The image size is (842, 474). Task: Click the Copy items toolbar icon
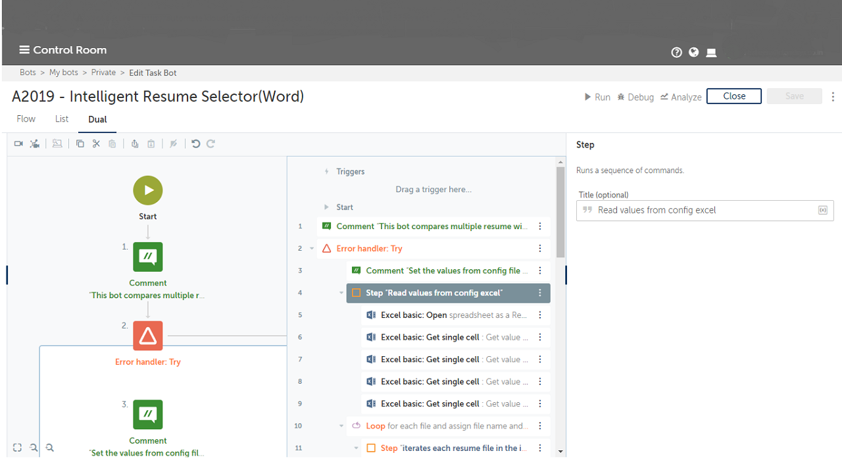(80, 144)
